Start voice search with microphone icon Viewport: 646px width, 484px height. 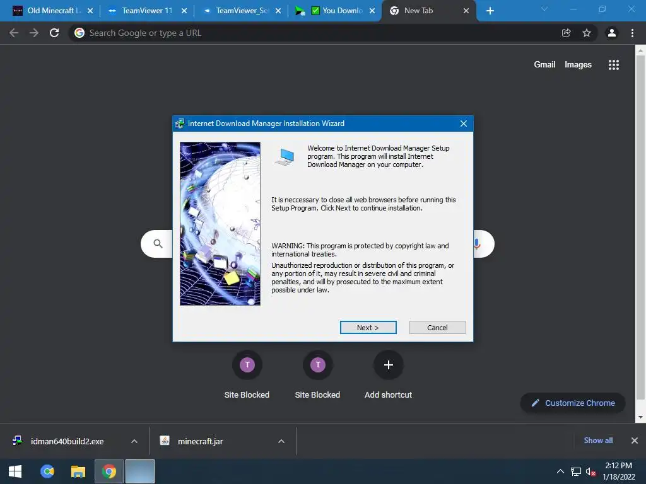coord(477,244)
